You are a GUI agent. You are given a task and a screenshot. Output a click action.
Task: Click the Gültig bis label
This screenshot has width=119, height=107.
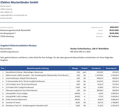coord(100,34)
